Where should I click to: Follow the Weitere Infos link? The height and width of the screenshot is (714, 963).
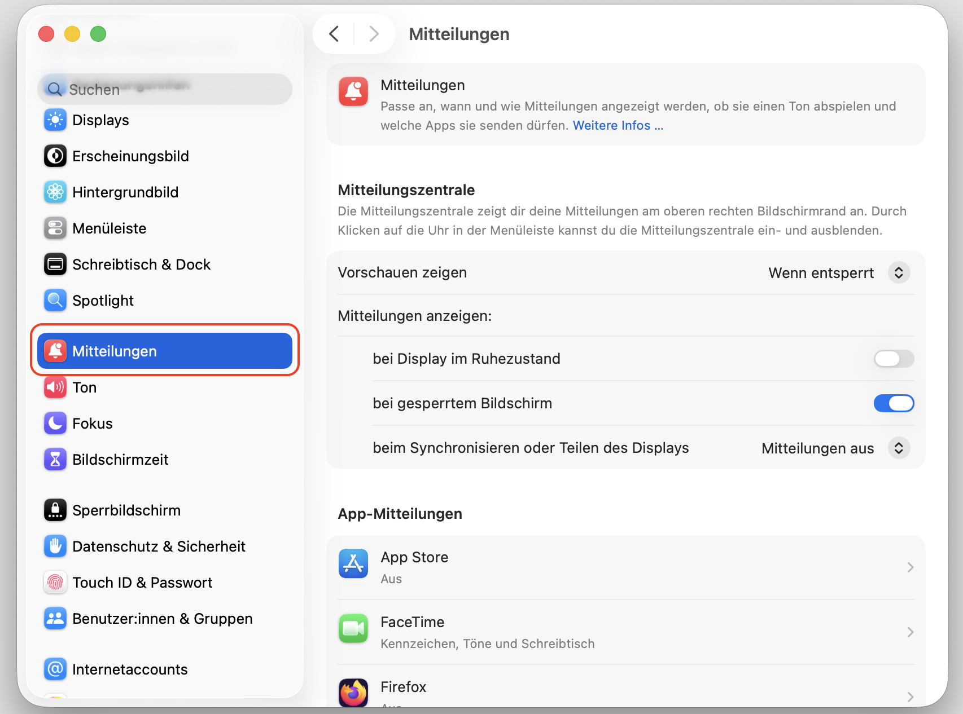coord(618,125)
